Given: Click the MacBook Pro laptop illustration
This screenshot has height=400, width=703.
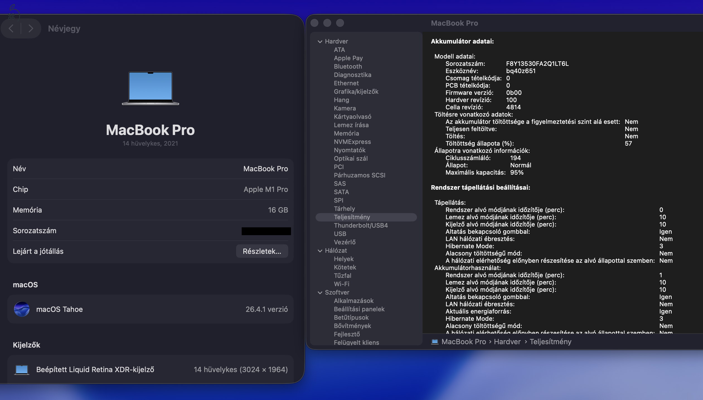Looking at the screenshot, I should coord(150,88).
